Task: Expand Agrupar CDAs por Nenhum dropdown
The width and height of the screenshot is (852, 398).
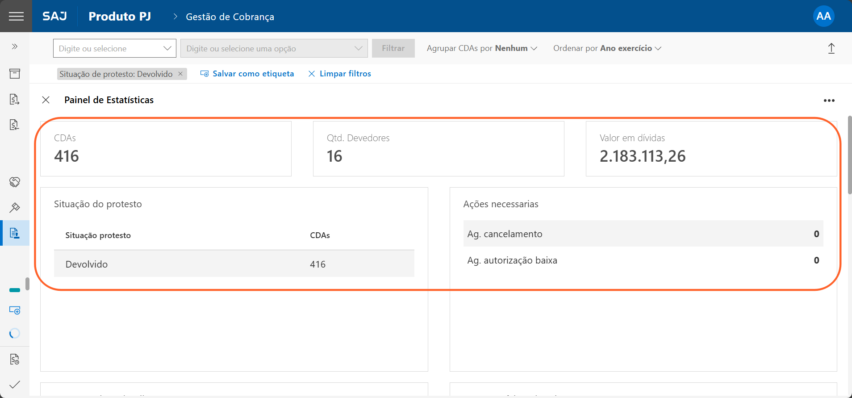Action: (482, 48)
